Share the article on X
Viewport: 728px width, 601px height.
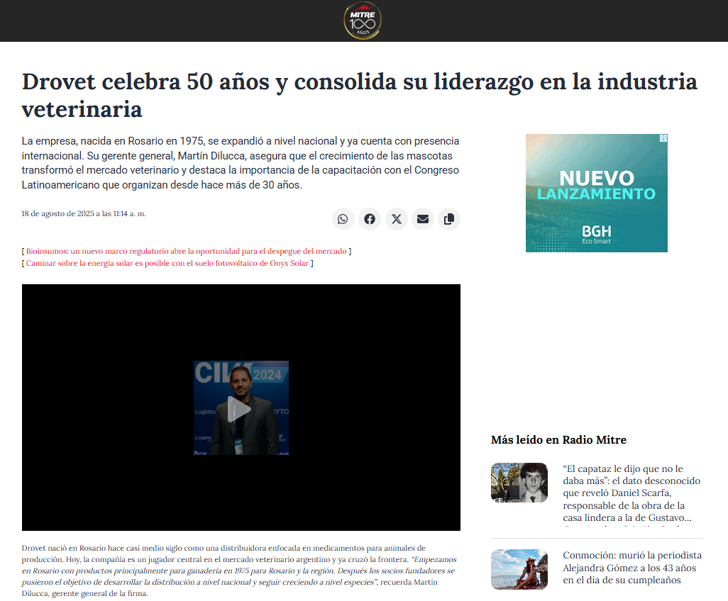(x=397, y=219)
